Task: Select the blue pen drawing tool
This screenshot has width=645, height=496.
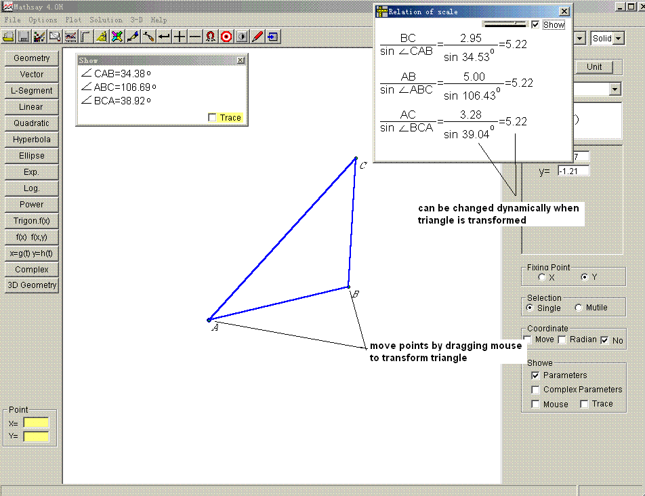Action: (133, 37)
